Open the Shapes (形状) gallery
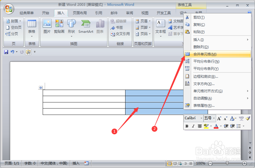Viewport: 255px width, 168px height. click(x=71, y=28)
